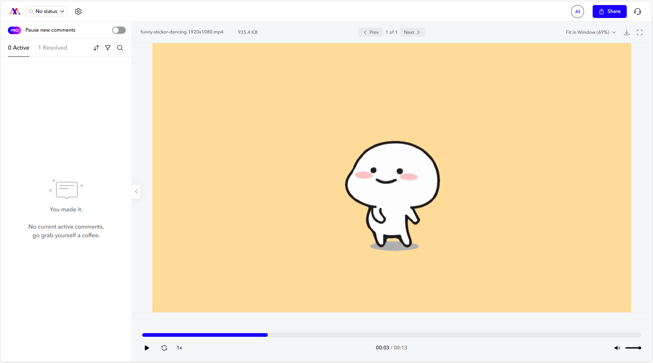Toggle Pause new comments switch
This screenshot has width=653, height=363.
tap(119, 30)
